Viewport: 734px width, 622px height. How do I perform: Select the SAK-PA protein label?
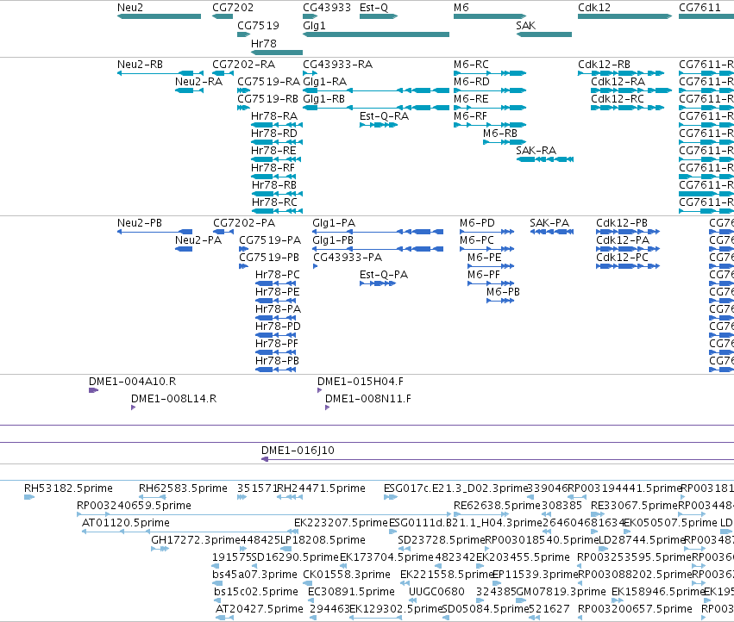(x=549, y=222)
